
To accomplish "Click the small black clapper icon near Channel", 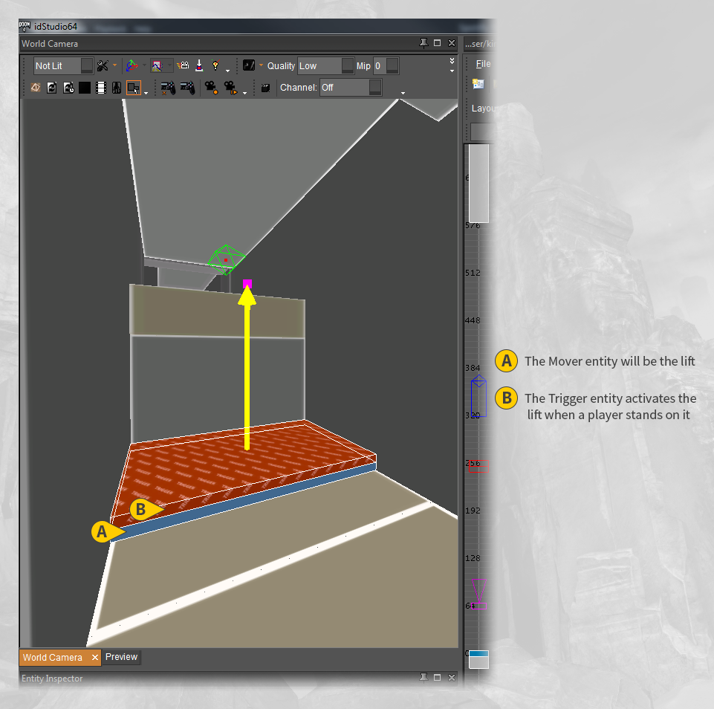I will (x=265, y=88).
